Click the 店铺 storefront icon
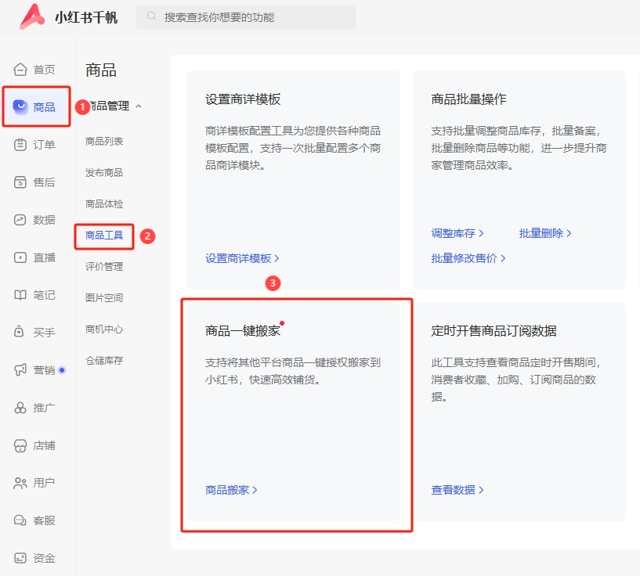 20,445
